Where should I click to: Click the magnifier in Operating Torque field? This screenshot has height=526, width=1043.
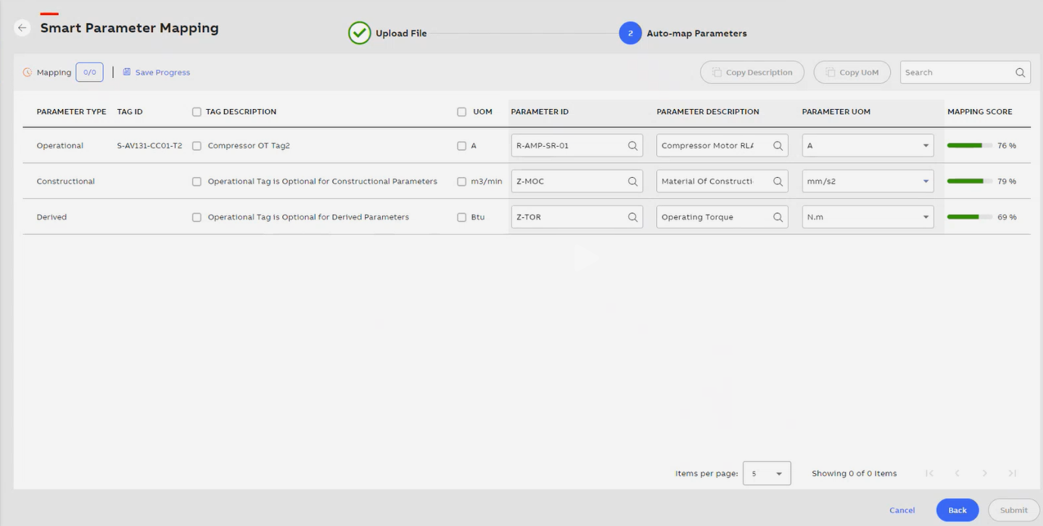click(x=778, y=217)
